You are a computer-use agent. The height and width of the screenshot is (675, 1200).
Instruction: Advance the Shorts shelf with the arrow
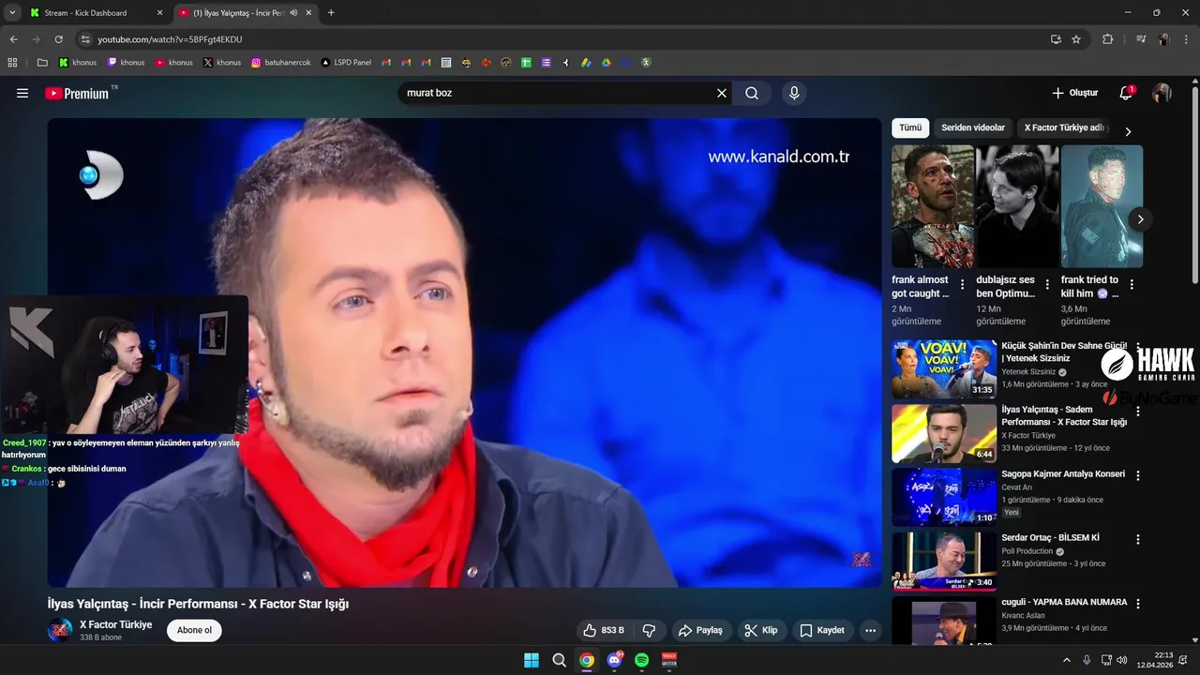tap(1140, 219)
